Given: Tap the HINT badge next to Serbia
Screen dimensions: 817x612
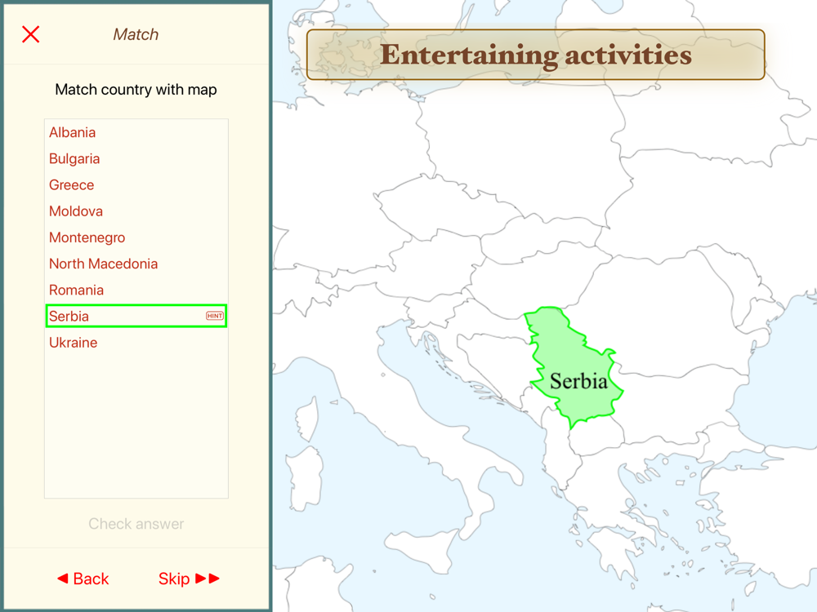Looking at the screenshot, I should (x=215, y=316).
